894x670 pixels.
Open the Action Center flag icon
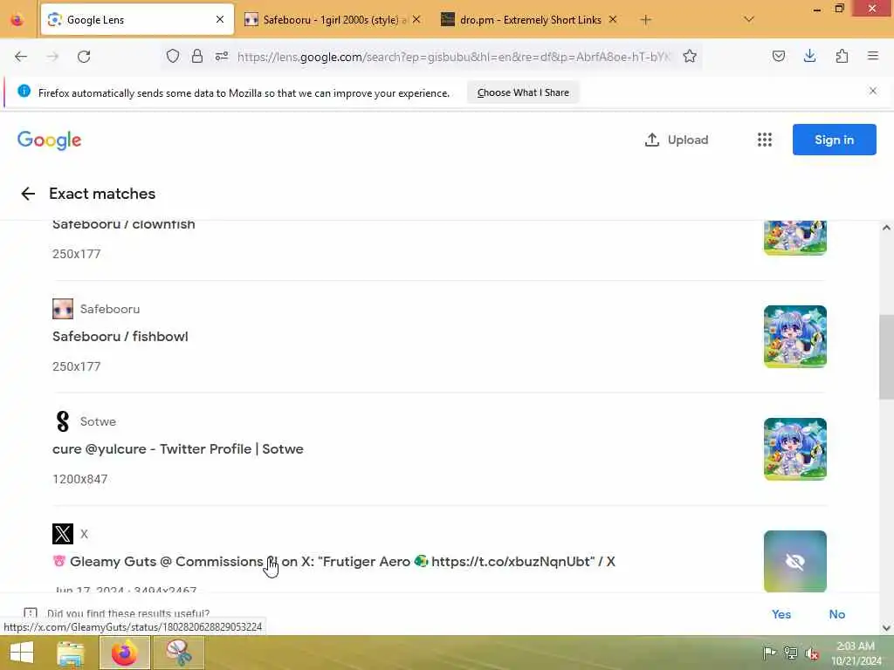coord(769,653)
